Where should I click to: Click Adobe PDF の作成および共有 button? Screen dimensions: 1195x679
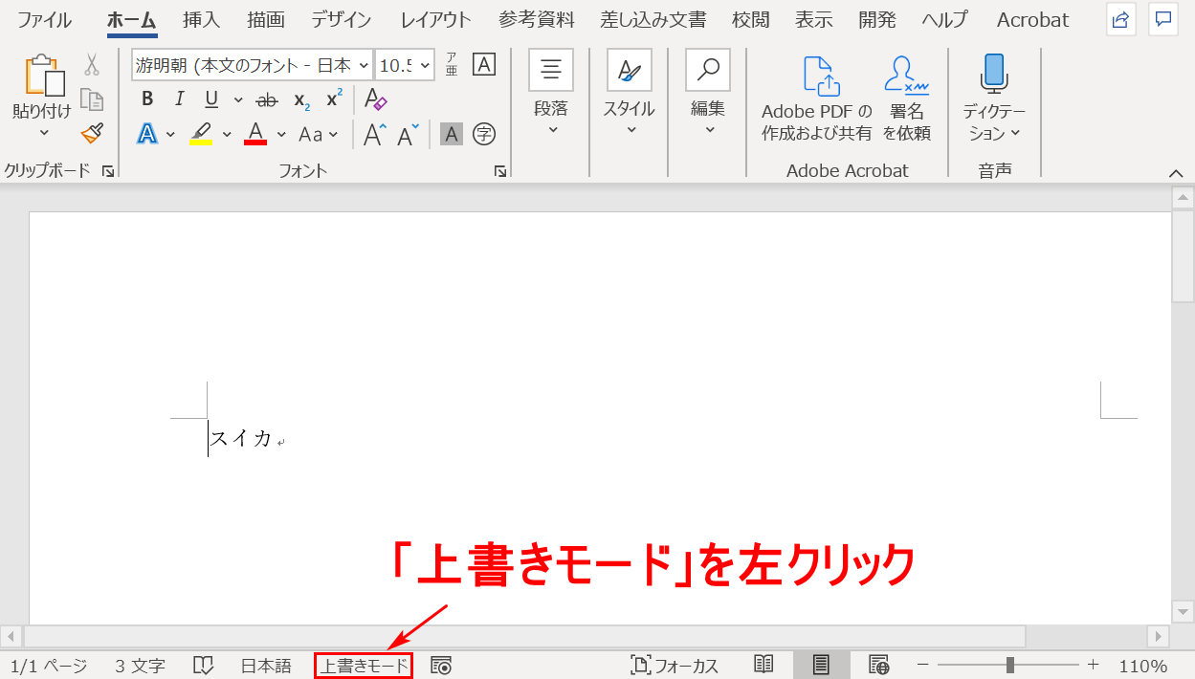[817, 99]
